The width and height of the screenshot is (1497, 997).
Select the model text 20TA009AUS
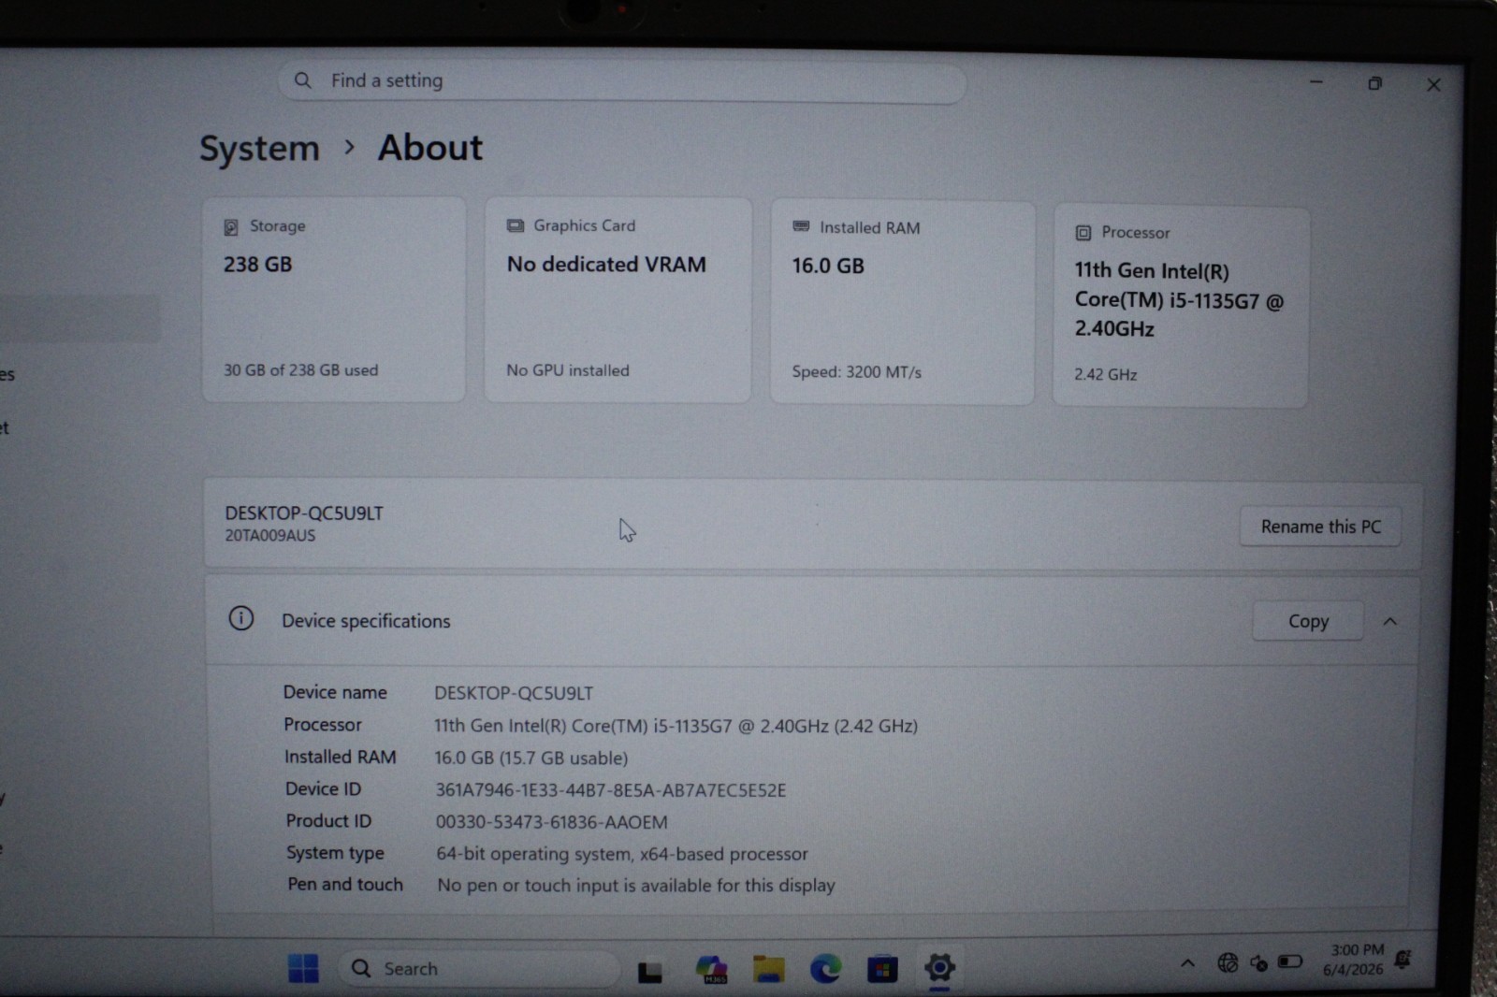pyautogui.click(x=269, y=536)
